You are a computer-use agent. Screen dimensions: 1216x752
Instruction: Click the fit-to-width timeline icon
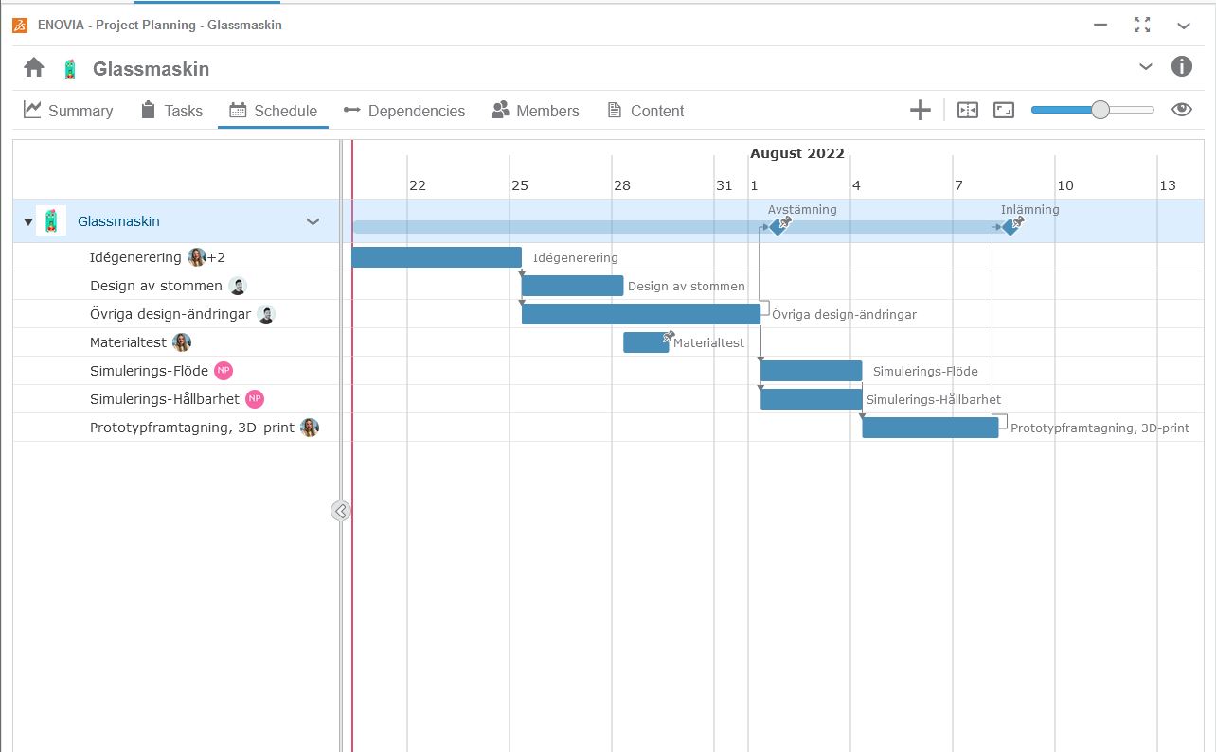(x=967, y=111)
